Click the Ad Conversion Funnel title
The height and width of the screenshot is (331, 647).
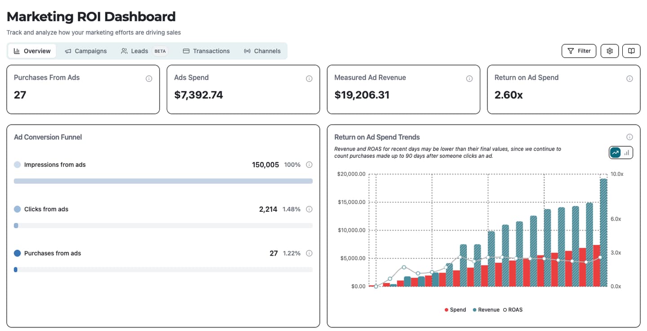(48, 137)
